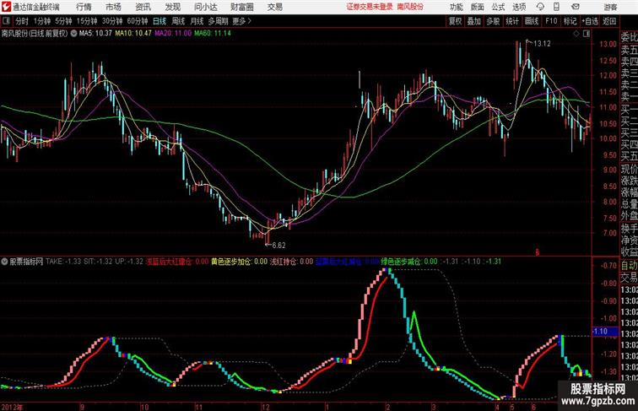Click the 标记 mark toolbar button
Viewport: 638px width, 411px height.
(x=570, y=21)
